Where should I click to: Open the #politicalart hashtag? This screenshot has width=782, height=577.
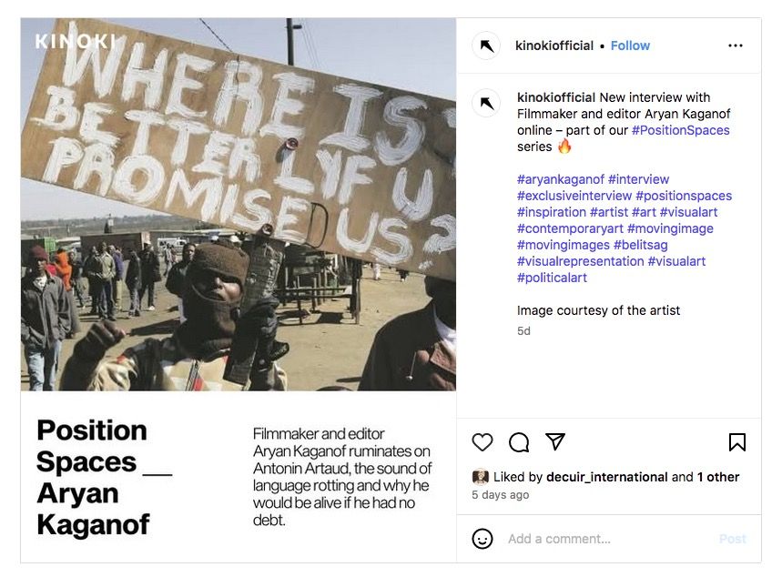tap(552, 278)
